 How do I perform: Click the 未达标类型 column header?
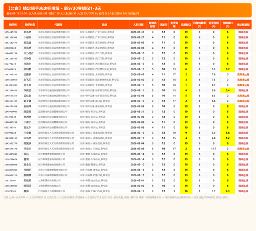243,25
